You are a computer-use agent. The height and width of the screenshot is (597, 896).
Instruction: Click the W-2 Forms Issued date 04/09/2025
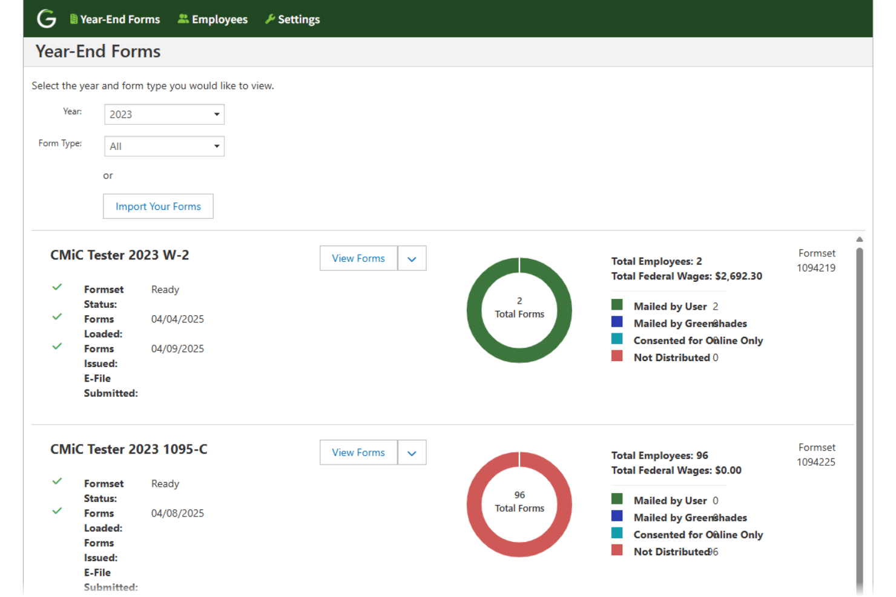(x=177, y=349)
